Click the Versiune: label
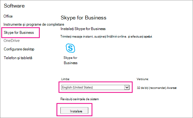Image resolution: width=193 pixels, height=118 pixels. point(143,79)
